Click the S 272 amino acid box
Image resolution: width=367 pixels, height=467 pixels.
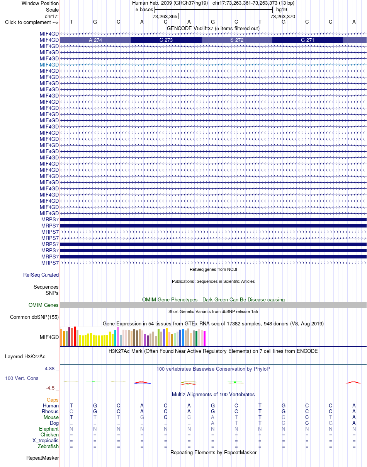(x=237, y=40)
